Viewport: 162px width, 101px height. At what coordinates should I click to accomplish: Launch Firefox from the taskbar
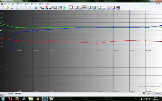tap(17, 99)
